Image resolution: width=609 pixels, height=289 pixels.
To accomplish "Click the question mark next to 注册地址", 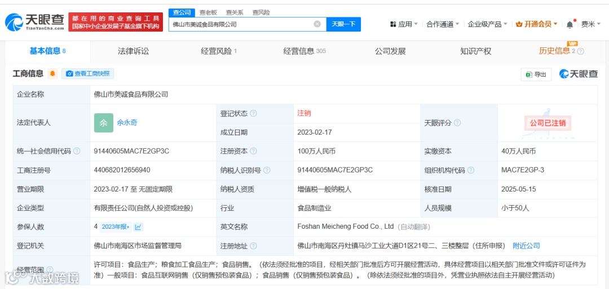I will click(253, 246).
